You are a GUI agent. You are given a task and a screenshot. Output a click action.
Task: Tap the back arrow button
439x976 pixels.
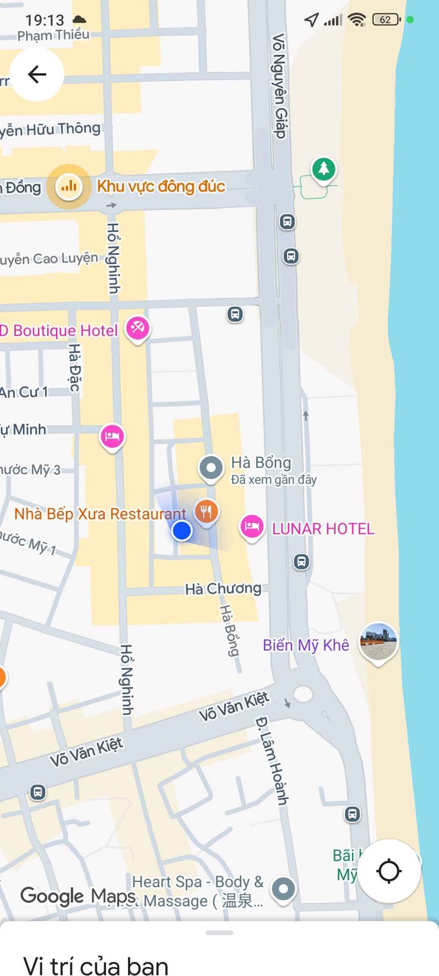coord(37,74)
